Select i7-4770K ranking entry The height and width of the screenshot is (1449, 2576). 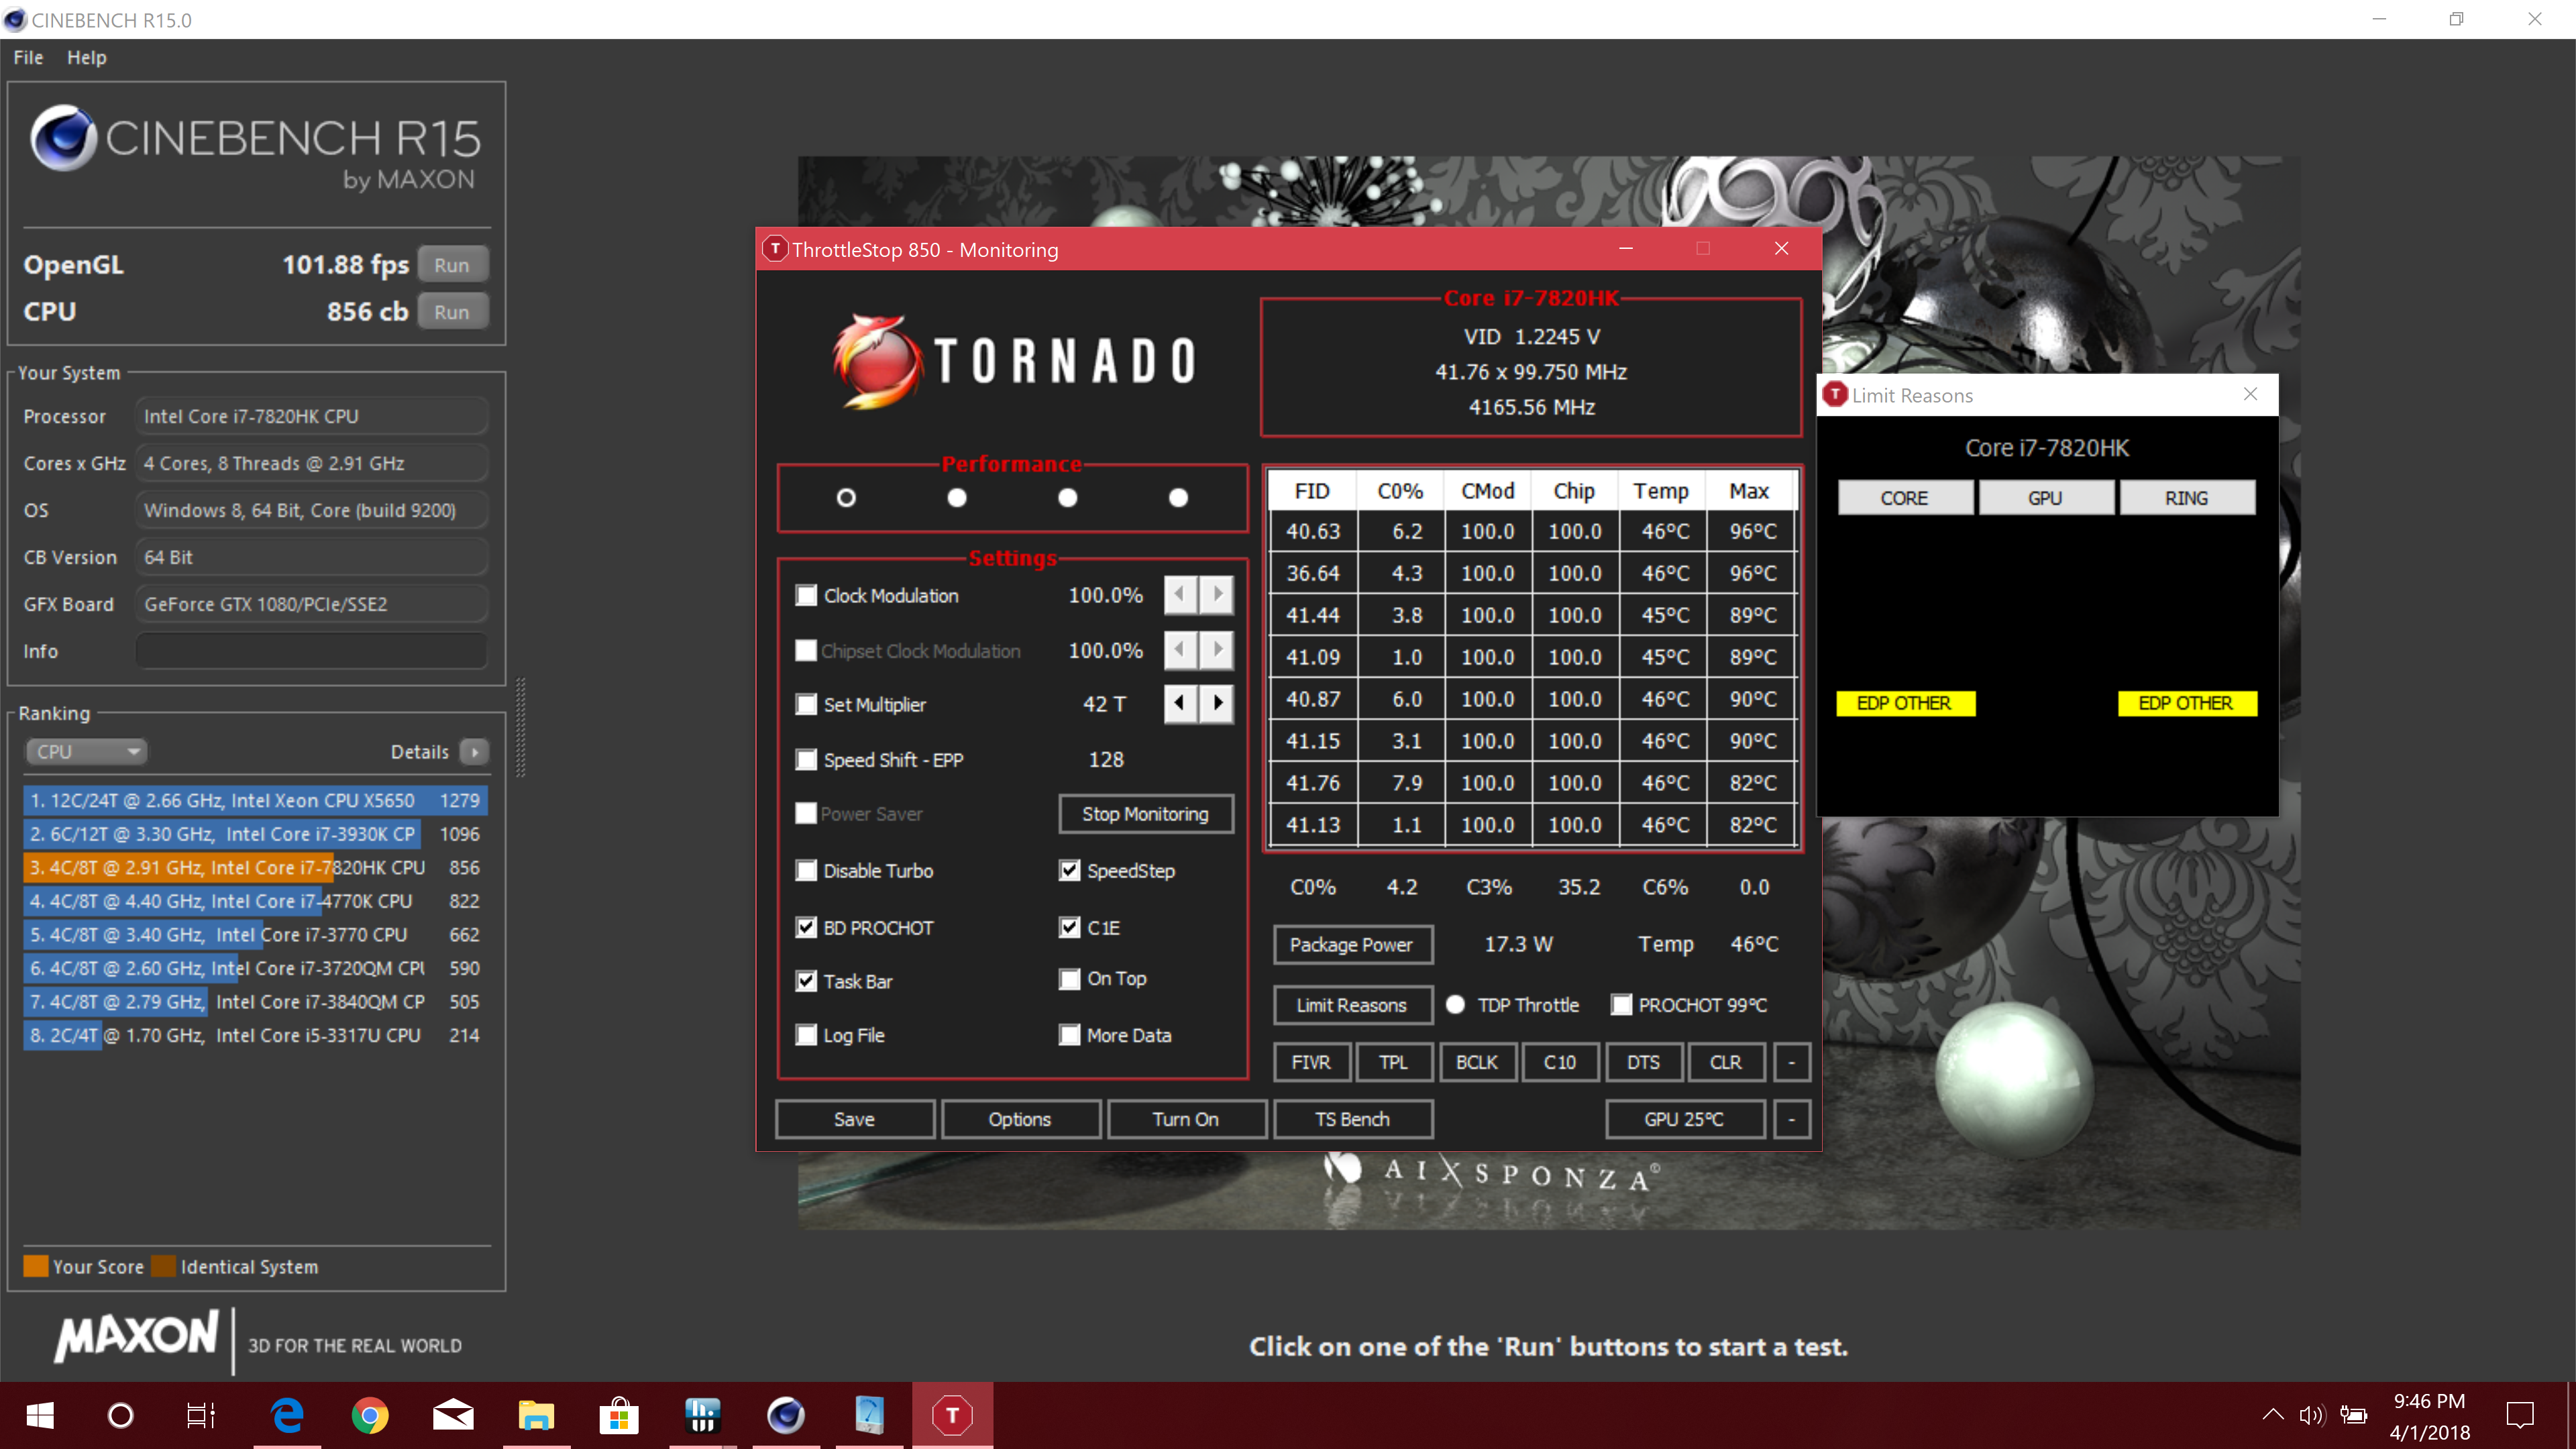255,901
